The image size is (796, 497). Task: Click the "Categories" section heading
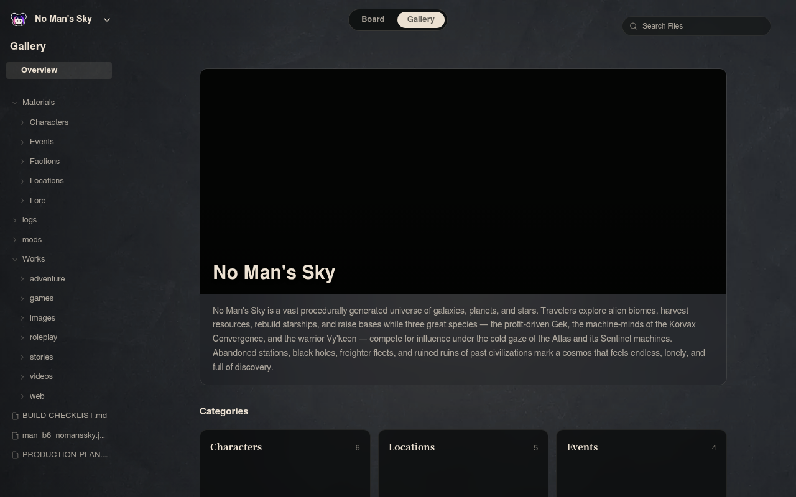point(224,411)
